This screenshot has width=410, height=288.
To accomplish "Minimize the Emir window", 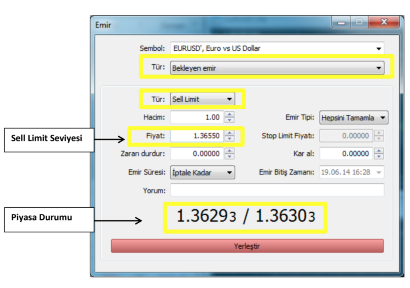I will point(341,22).
